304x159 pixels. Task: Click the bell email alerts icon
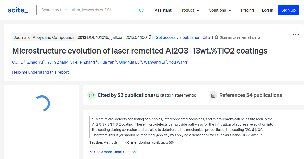(x=216, y=37)
